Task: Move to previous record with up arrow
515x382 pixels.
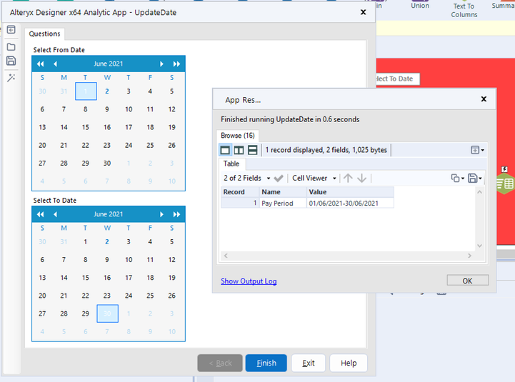Action: point(348,178)
